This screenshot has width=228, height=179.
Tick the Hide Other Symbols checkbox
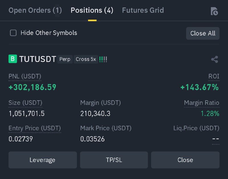point(13,33)
